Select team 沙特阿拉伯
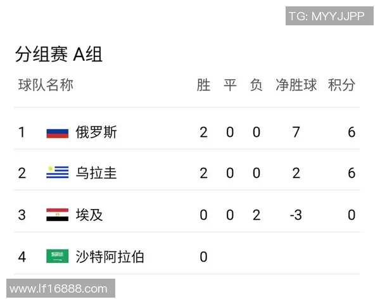Screen dimensions: 380x304 pyautogui.click(x=110, y=256)
